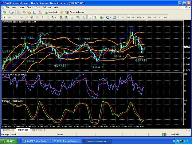The image size is (192, 144).
Task: Select the Fibonacci Retracement tool
Action: [x=37, y=17]
